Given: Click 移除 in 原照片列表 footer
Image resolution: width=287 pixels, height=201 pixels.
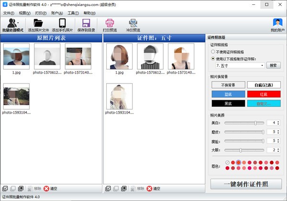Looking at the screenshot, I should [x=34, y=189].
